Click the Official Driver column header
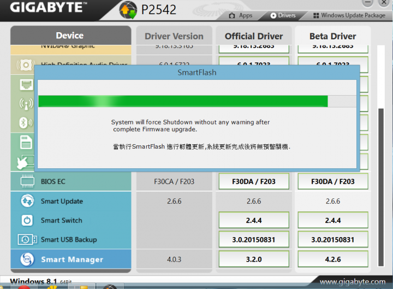 point(254,36)
